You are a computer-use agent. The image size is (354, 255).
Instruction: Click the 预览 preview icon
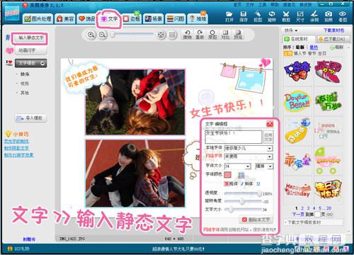tap(238, 35)
